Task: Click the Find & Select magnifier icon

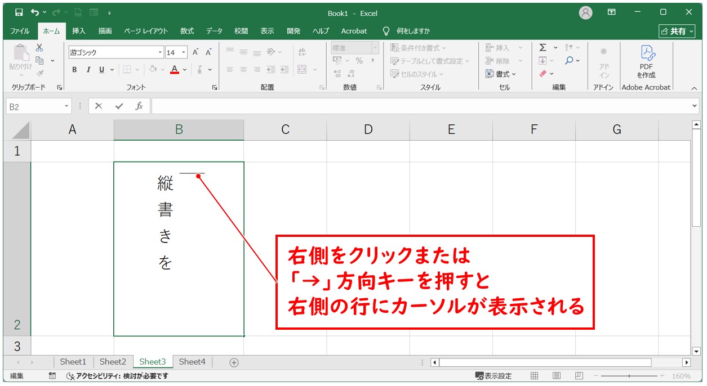Action: [570, 60]
